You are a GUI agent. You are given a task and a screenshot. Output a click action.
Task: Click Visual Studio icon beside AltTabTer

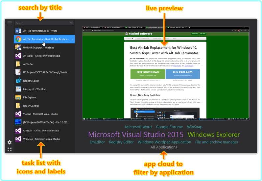18,56
